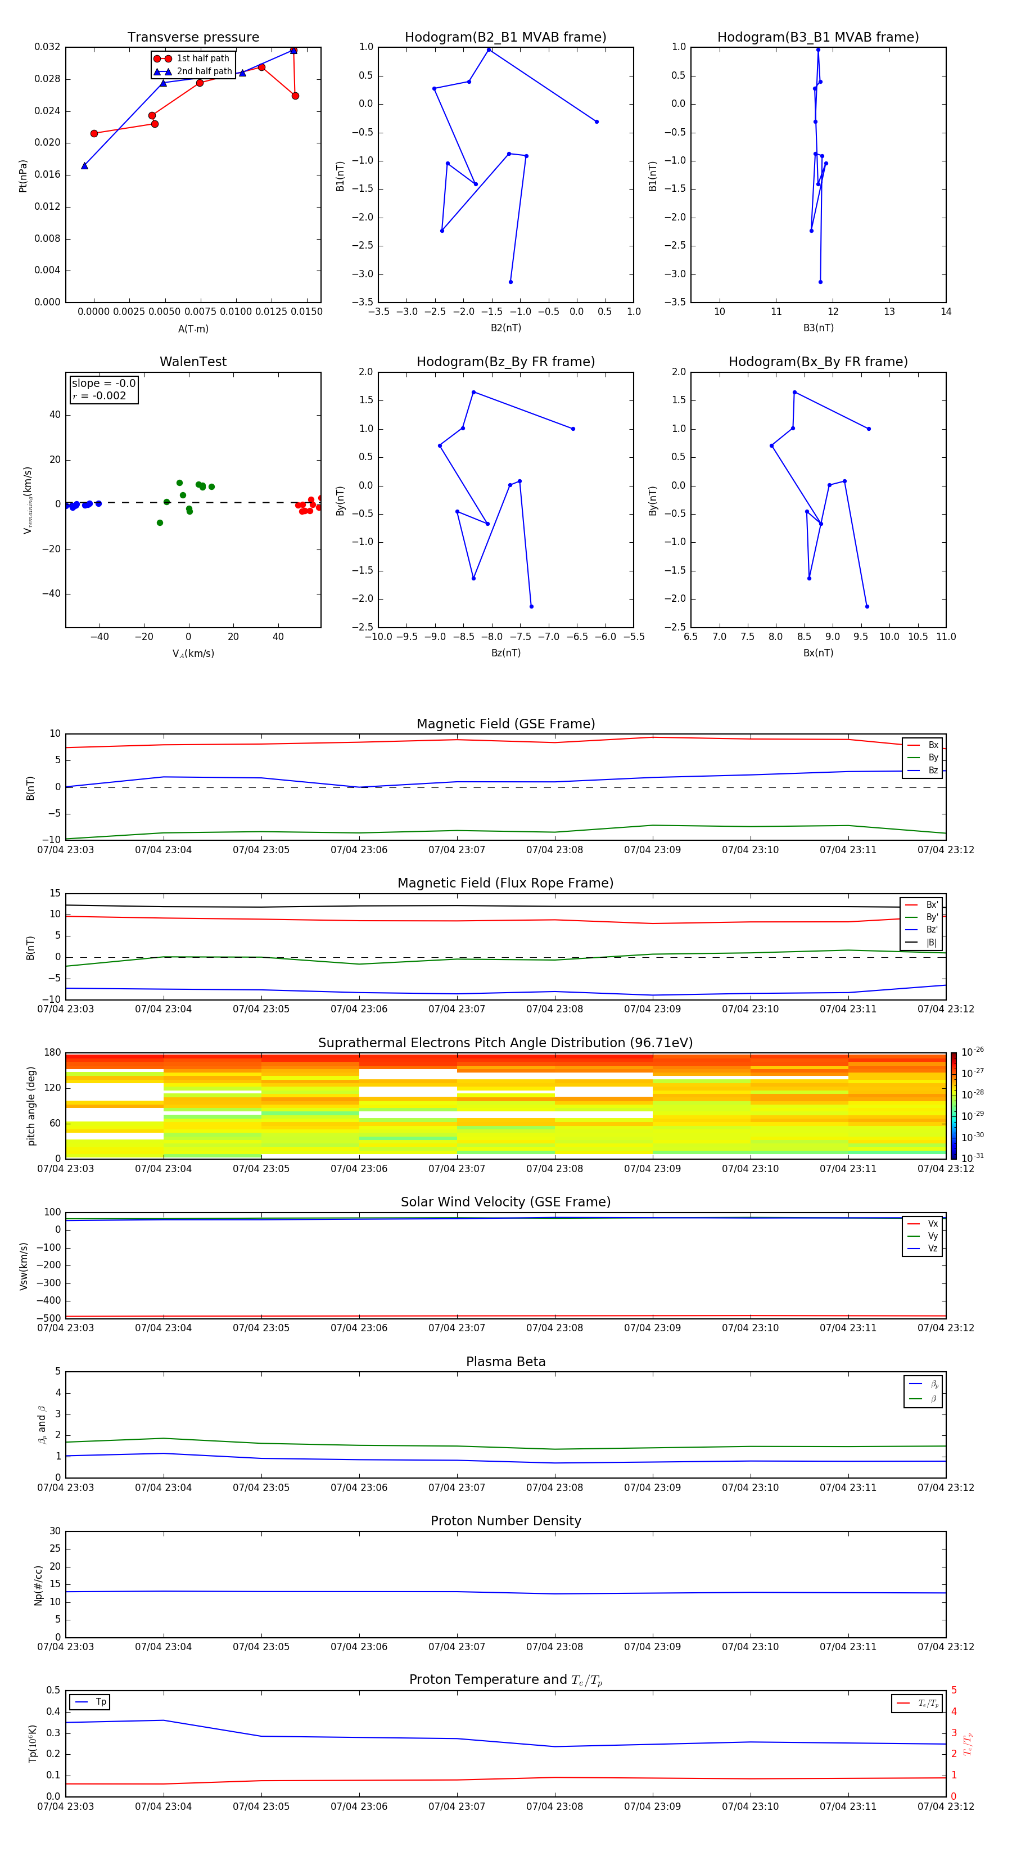Image resolution: width=1012 pixels, height=1856 pixels.
Task: Click the Suprathermal Electrons Pitch Angle Distribution title
Action: pyautogui.click(x=505, y=1043)
